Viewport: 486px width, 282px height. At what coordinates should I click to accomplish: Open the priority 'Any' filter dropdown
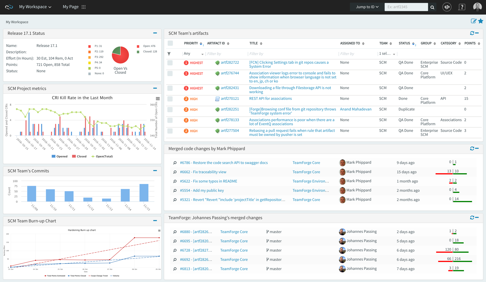[x=193, y=54]
